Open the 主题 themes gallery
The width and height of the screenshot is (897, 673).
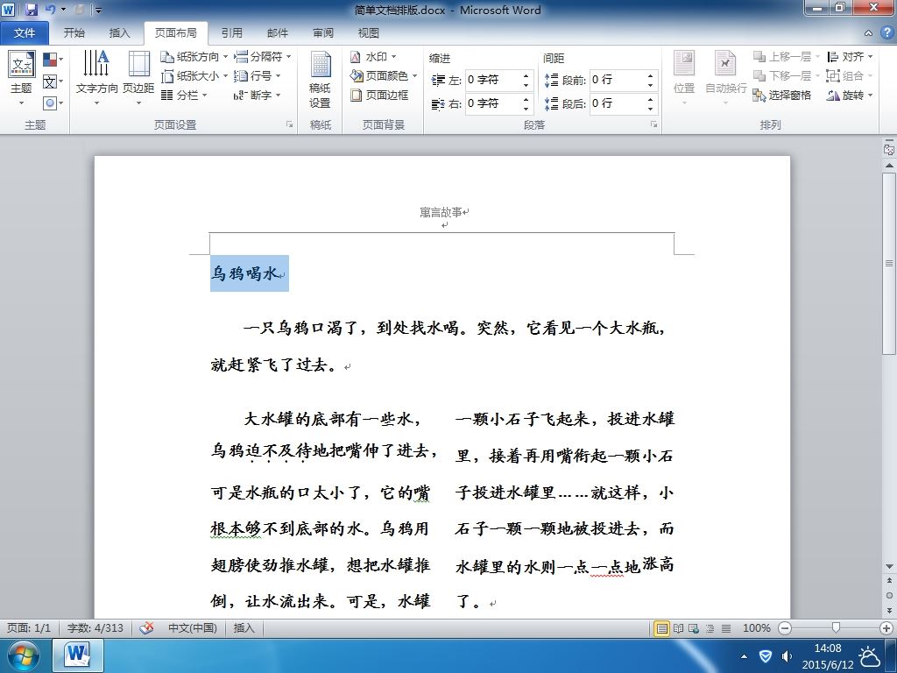coord(22,78)
